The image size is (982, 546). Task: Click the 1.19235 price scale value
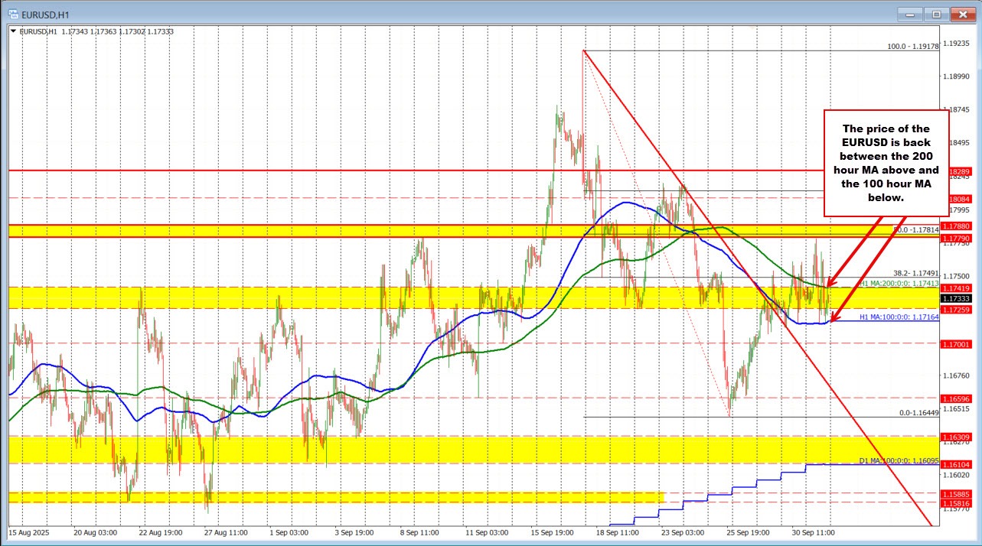click(958, 44)
